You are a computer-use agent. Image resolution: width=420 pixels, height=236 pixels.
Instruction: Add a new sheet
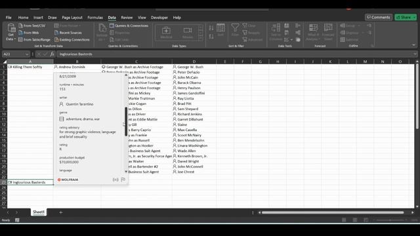point(61,212)
